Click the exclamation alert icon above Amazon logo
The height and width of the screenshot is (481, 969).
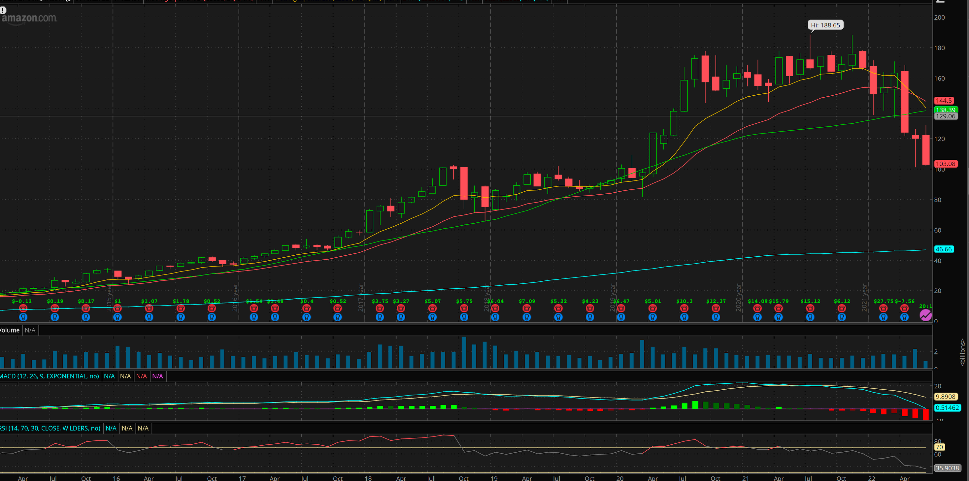3,10
